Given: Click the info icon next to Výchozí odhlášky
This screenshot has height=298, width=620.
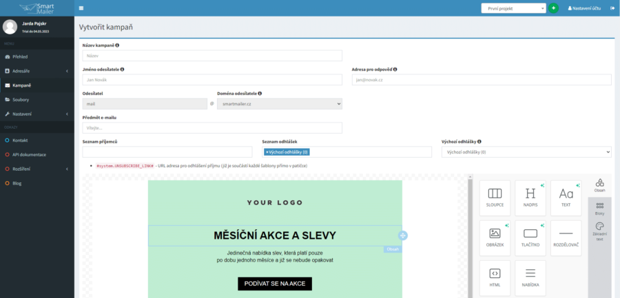Looking at the screenshot, I should 479,141.
